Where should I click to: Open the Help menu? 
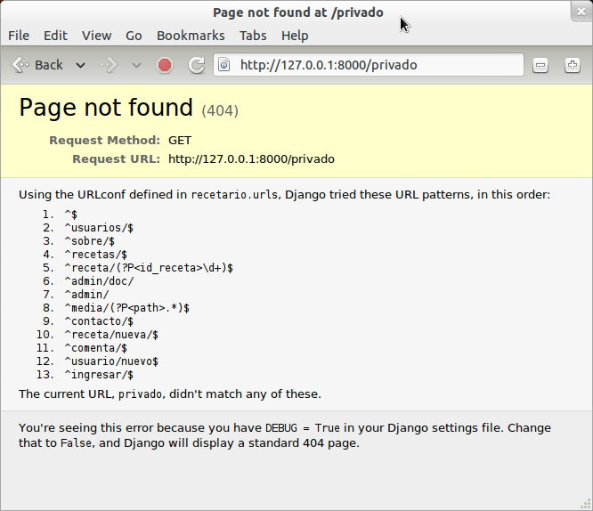pos(295,36)
